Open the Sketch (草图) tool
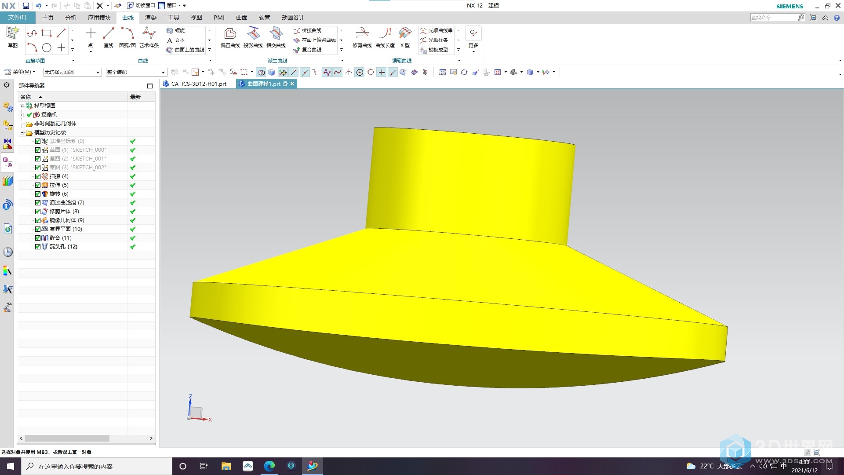 [12, 37]
